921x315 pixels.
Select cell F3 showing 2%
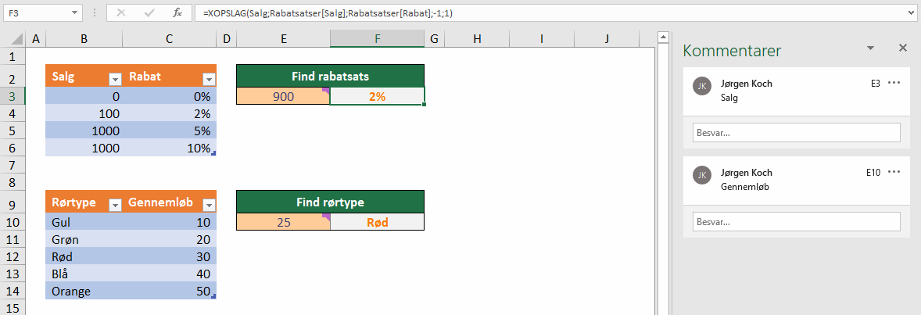click(377, 96)
